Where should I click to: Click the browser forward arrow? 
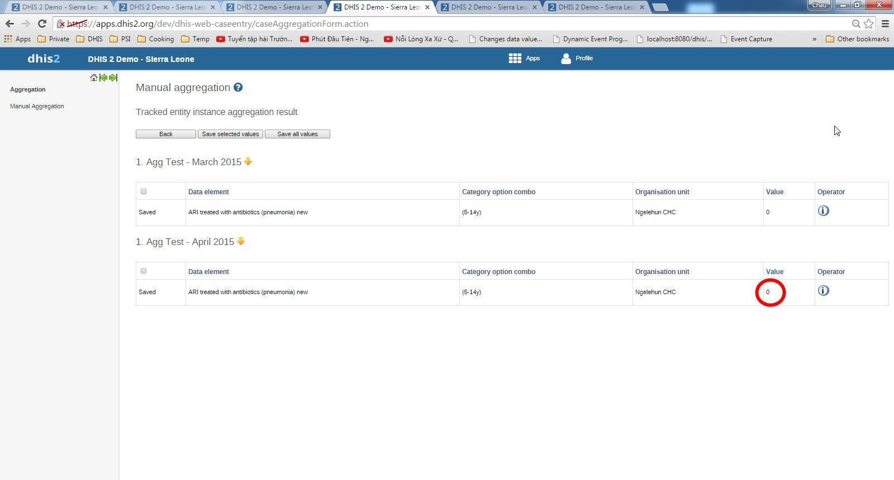[x=26, y=23]
